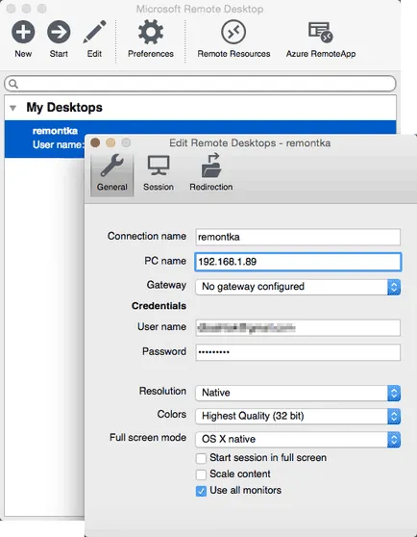
Task: Collapse the My Desktops group
Action: click(13, 108)
